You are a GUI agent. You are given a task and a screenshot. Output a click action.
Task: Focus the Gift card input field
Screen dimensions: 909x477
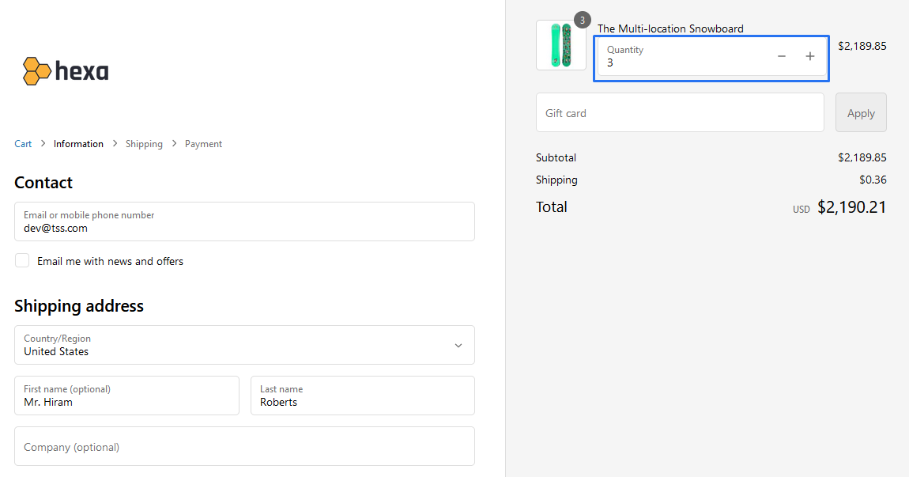(x=680, y=113)
